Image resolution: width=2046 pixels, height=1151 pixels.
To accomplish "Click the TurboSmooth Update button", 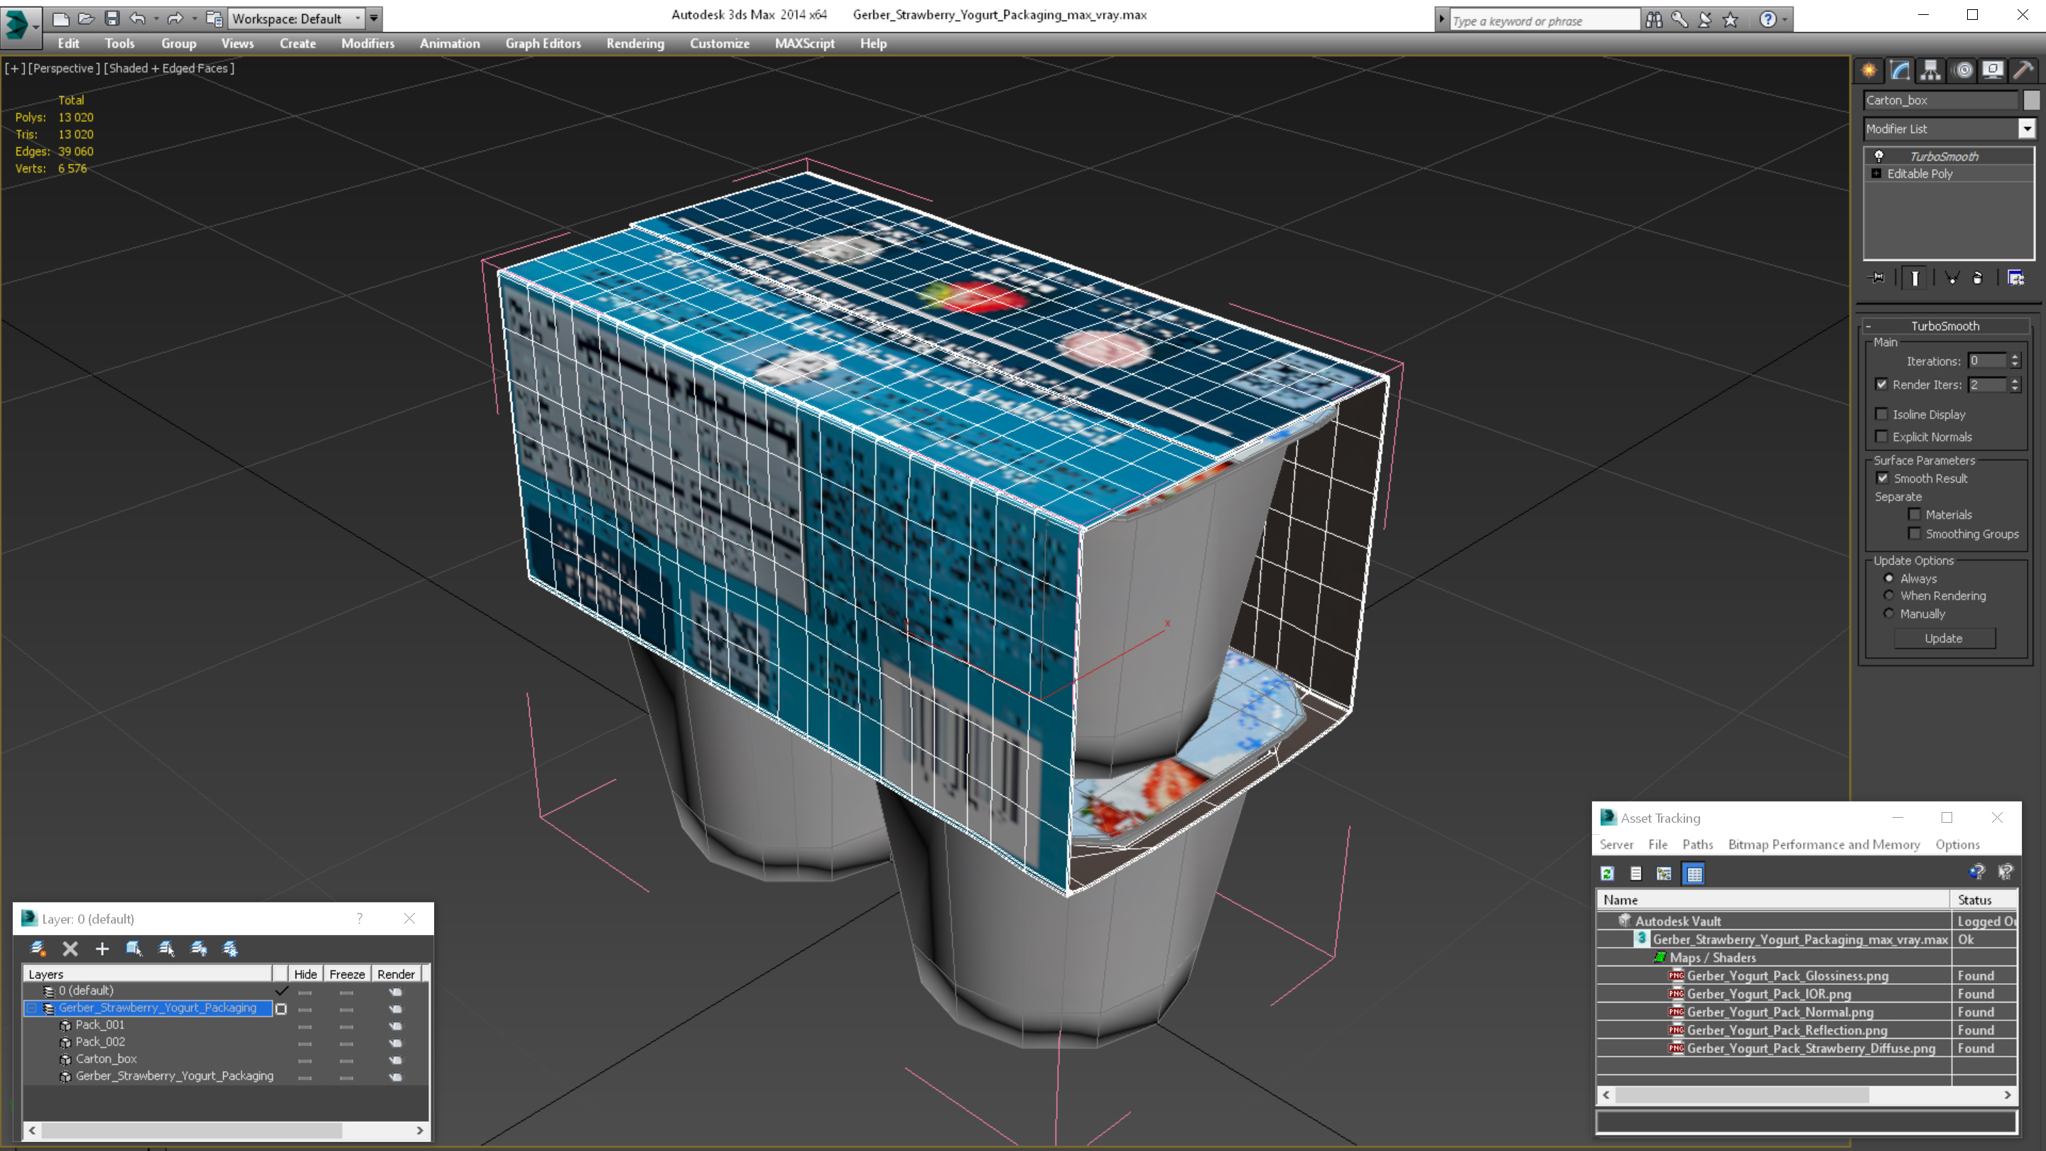I will click(x=1944, y=639).
